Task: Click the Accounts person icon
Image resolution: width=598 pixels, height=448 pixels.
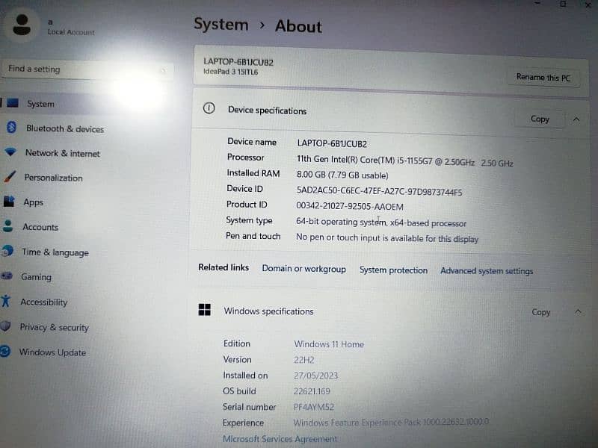Action: pyautogui.click(x=8, y=226)
